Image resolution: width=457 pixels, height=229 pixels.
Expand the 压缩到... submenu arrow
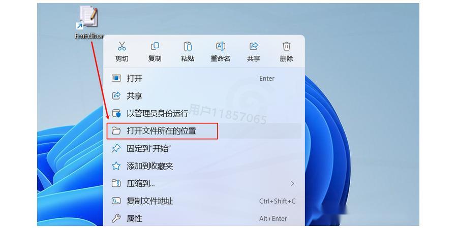292,184
